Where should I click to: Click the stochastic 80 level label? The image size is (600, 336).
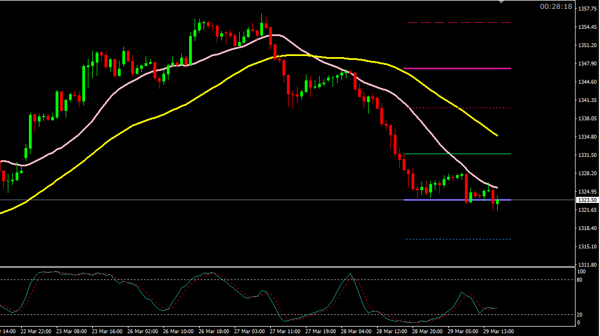pyautogui.click(x=581, y=280)
